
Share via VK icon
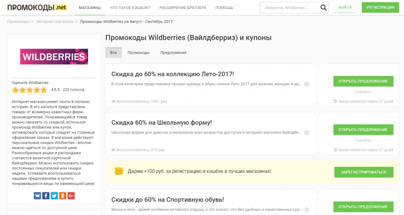(38, 196)
